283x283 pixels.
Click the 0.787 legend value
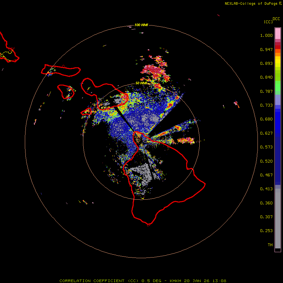(x=266, y=91)
